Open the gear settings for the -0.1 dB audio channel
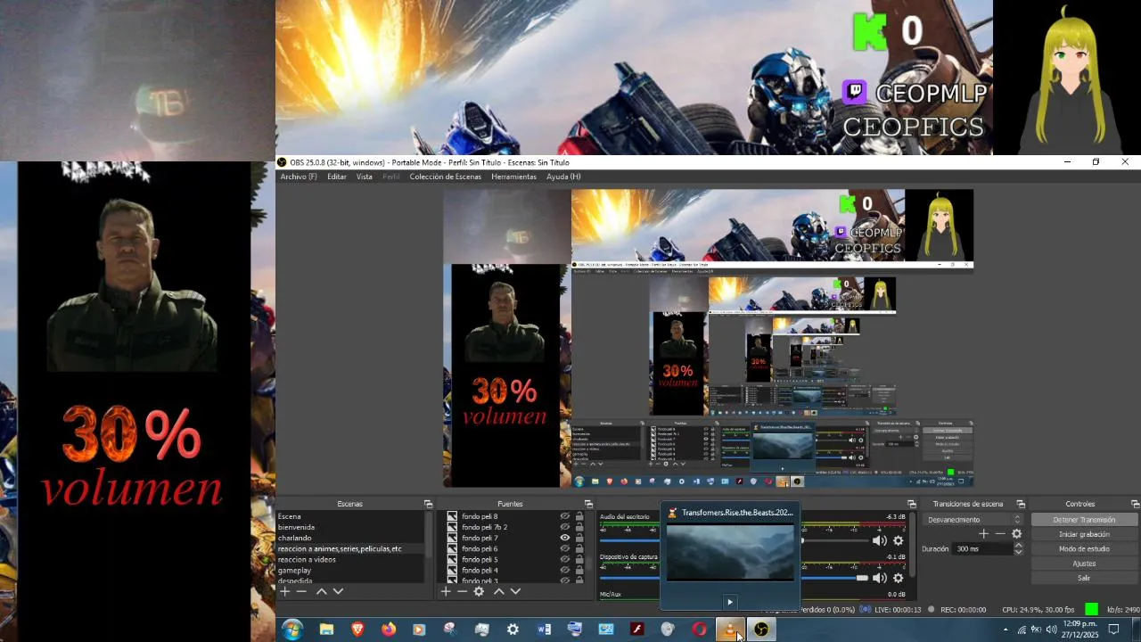This screenshot has height=642, width=1141. [898, 578]
